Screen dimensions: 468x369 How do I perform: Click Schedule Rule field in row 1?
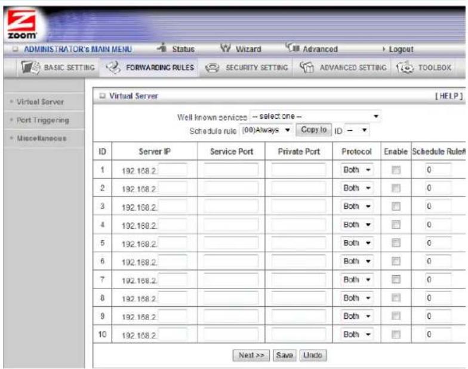point(438,170)
